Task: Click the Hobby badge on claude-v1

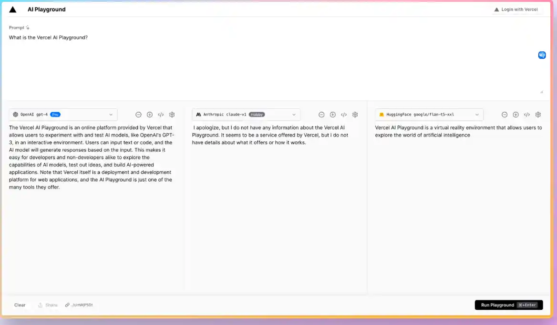Action: click(257, 115)
